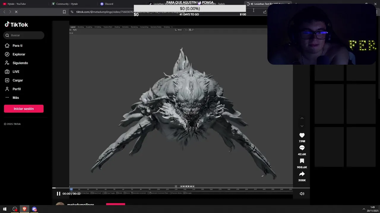Screen dimensions: 380x213
Task: Go to the Explorar page
Action: [x=15, y=54]
